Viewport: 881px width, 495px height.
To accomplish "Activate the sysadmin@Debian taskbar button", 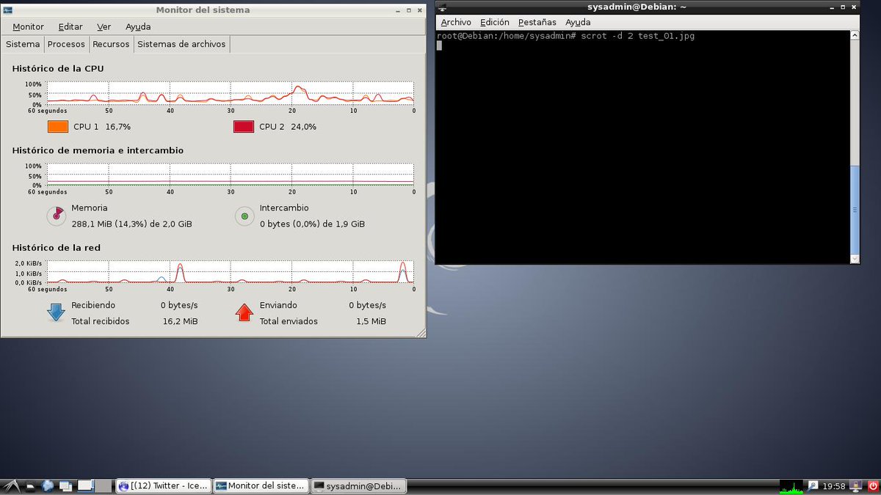I will (x=358, y=485).
